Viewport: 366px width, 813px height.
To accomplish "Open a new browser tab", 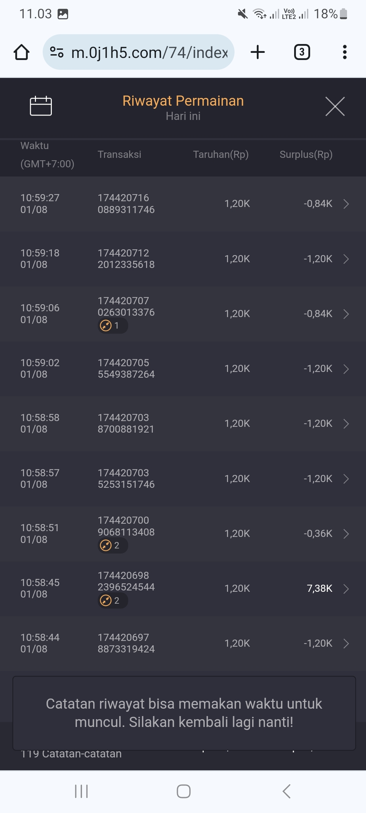I will tap(258, 52).
